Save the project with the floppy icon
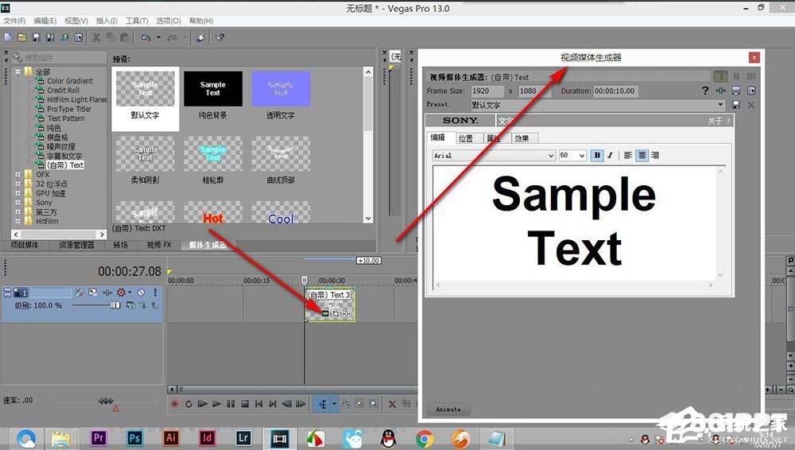The width and height of the screenshot is (795, 450). pos(36,37)
